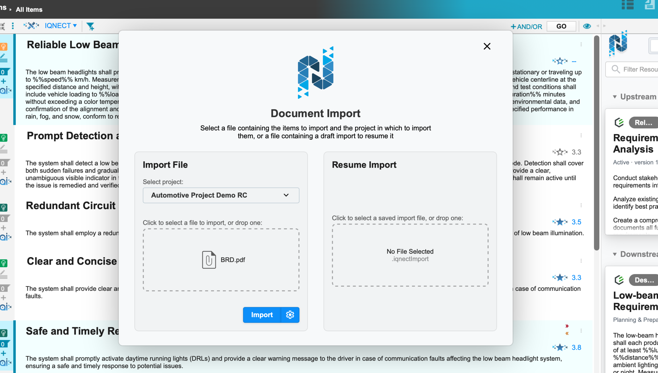Click the IQNECT logo in the right panel
Screen dimensions: 658x373
tap(618, 43)
